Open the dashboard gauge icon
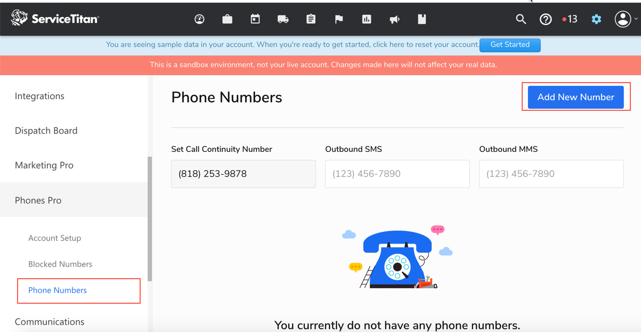 point(199,19)
